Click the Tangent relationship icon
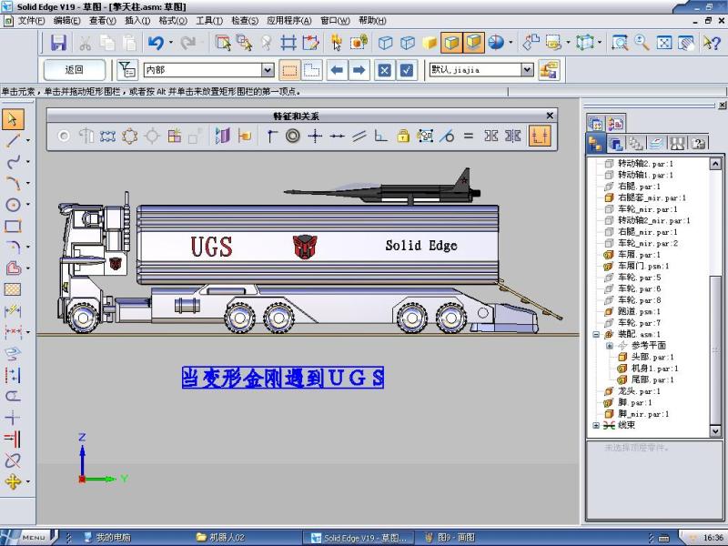This screenshot has width=728, height=546. pyautogui.click(x=447, y=136)
